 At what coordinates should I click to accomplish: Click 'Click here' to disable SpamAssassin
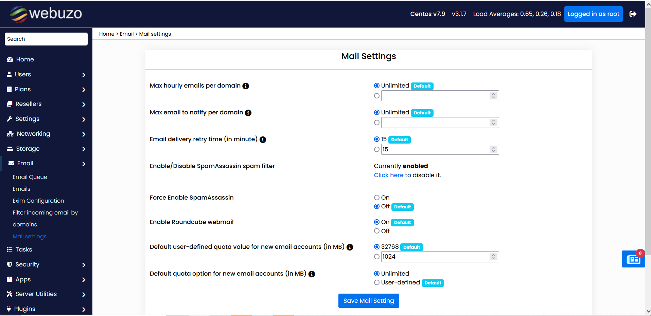tap(389, 175)
